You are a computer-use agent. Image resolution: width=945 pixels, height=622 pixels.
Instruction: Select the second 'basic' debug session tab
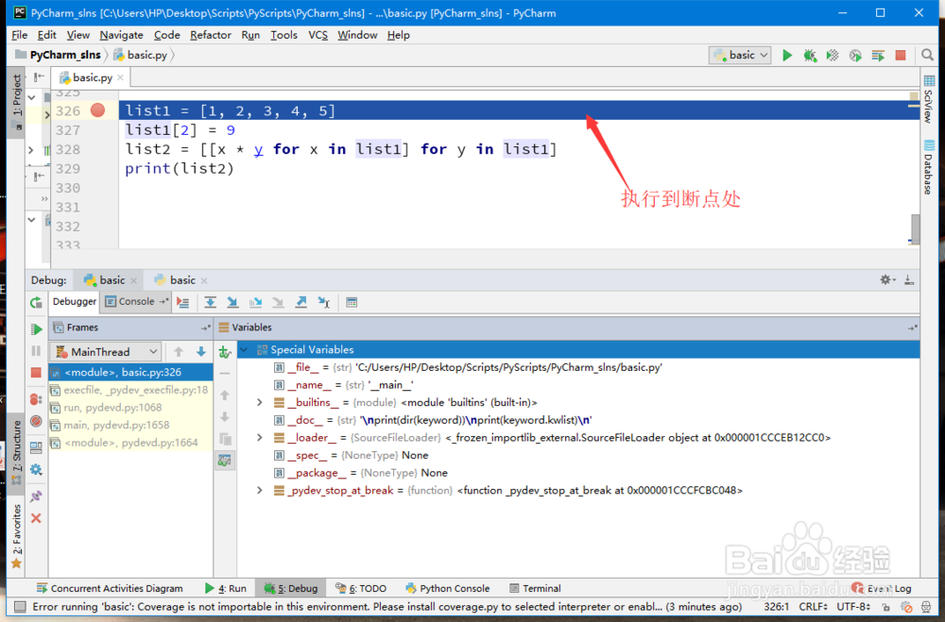tap(181, 280)
